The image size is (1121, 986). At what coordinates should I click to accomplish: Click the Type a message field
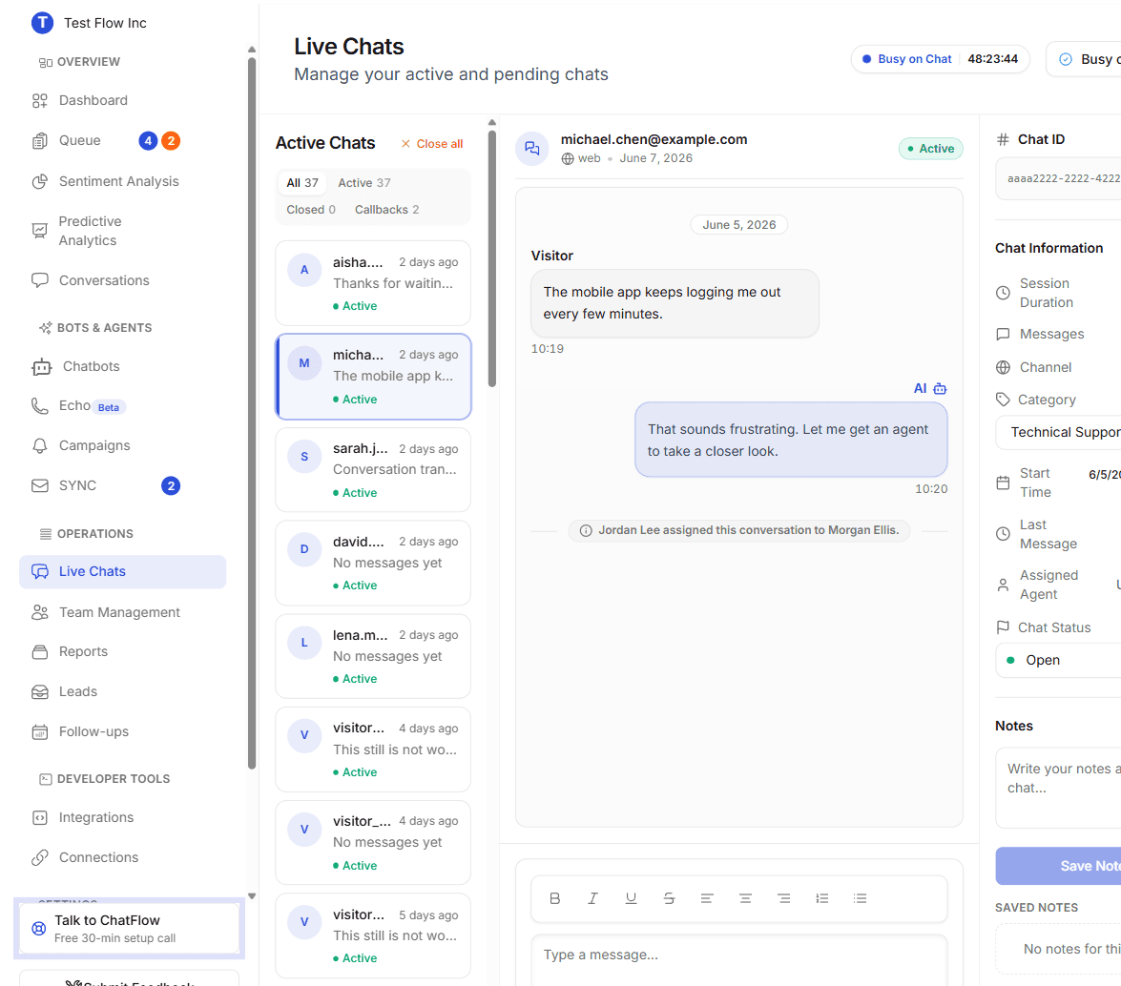(x=739, y=959)
